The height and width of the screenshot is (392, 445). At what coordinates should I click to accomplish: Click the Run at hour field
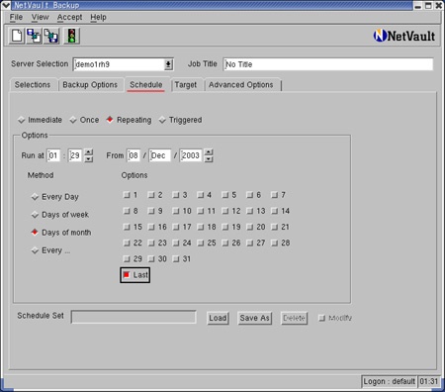(x=53, y=155)
